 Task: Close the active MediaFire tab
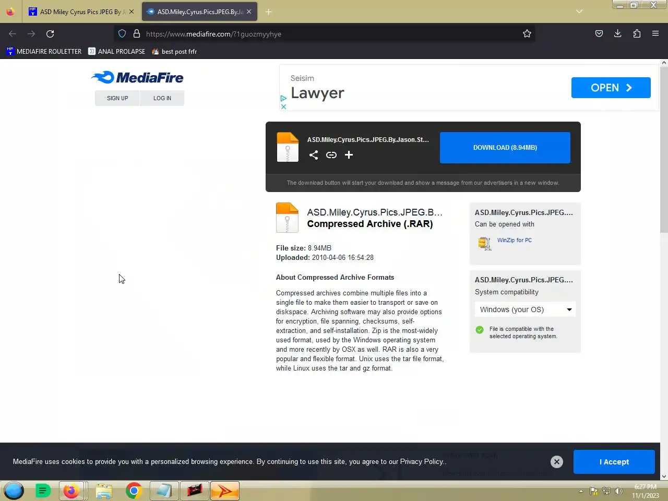249,11
